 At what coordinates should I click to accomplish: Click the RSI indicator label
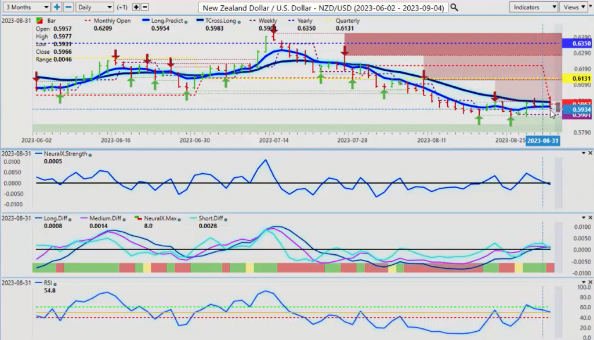click(48, 283)
